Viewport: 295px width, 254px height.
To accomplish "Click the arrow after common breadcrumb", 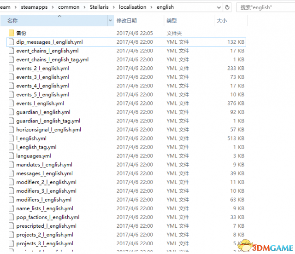I will coord(84,7).
